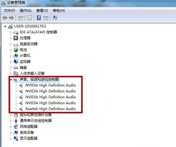Image resolution: width=176 pixels, height=147 pixels.
Task: Toggle the show/hide console tree icon
Action: tap(21, 18)
